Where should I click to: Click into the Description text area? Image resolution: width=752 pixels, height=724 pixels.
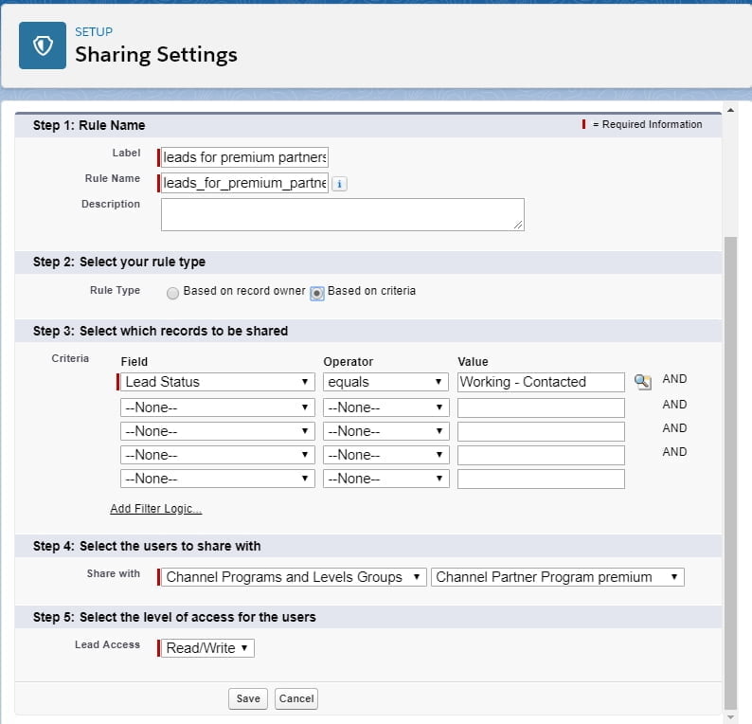(343, 214)
